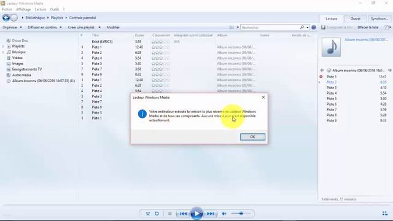Expand the Musique tree node
Image resolution: width=393 pixels, height=221 pixels.
[3, 52]
